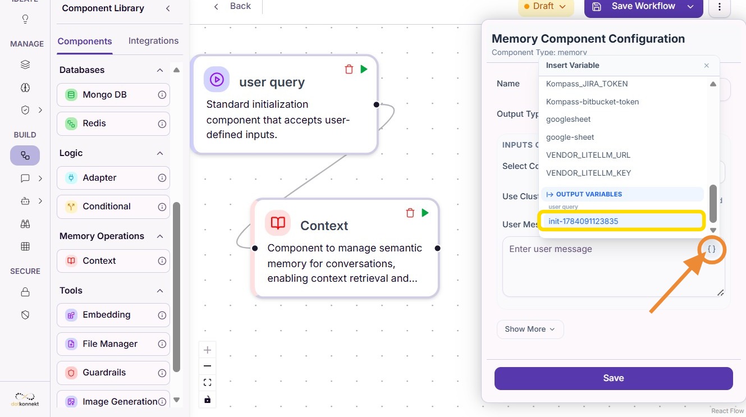Screen dimensions: 746x417
Task: Expand the Show More options
Action: click(x=530, y=329)
